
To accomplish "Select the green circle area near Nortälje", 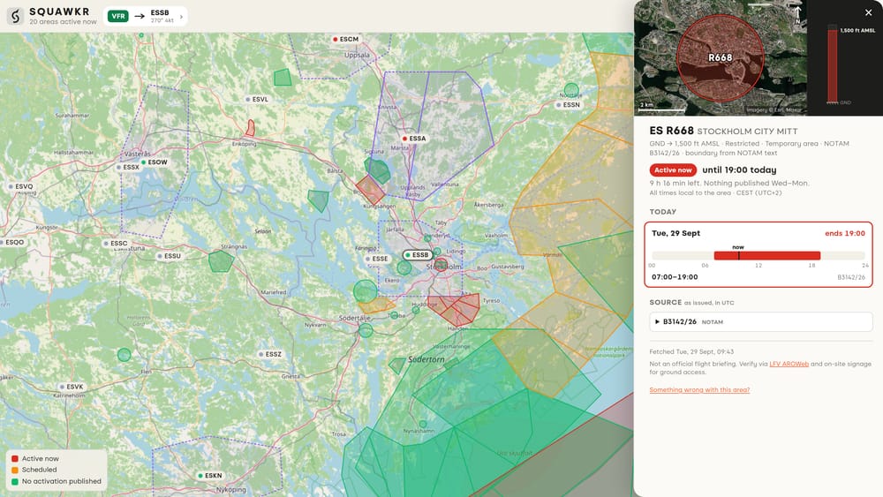I will click(x=571, y=89).
